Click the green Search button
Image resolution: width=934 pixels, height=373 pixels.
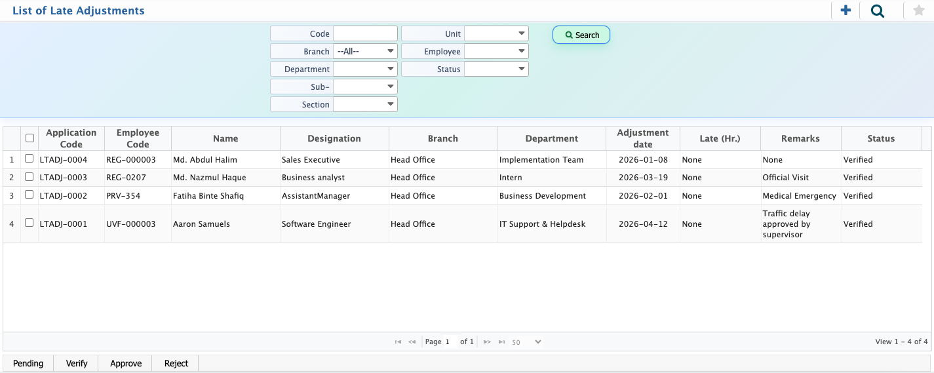click(581, 35)
